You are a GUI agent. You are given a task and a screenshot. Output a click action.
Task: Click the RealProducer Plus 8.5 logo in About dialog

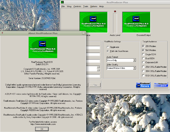click(x=43, y=48)
